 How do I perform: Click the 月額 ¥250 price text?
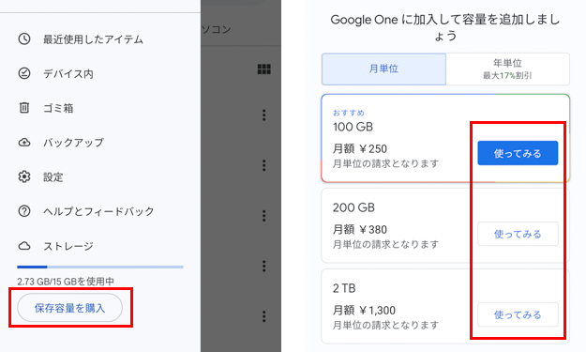click(360, 149)
